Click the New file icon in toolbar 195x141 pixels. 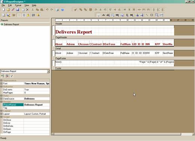4,10
